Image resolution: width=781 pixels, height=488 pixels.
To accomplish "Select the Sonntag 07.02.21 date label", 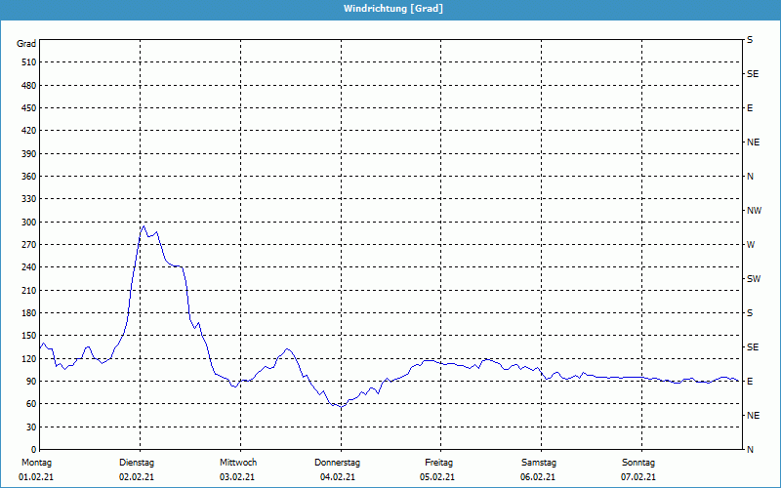I will tap(638, 469).
